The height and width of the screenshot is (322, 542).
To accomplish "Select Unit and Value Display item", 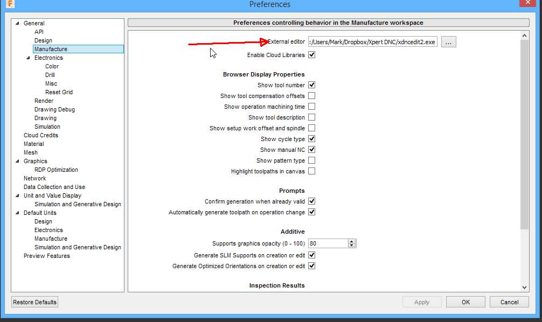I will (x=53, y=195).
